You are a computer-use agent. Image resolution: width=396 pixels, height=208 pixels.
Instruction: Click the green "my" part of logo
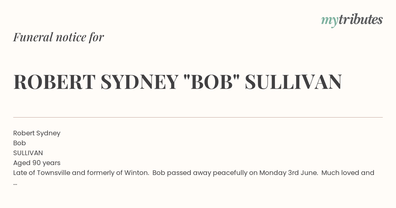(330, 21)
